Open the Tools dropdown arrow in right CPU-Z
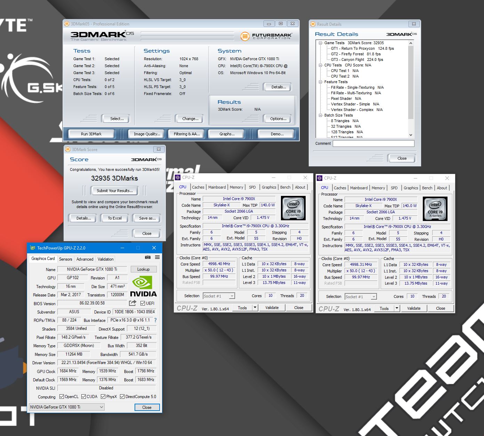Viewport: 484px width, 436px height. click(397, 308)
